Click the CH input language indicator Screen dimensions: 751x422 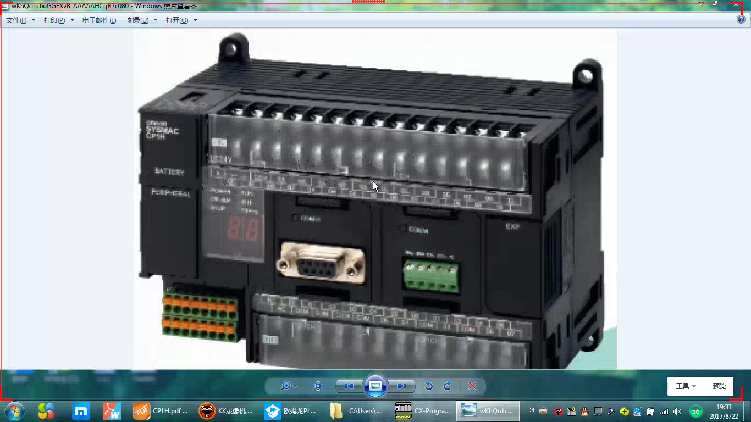[x=531, y=410]
